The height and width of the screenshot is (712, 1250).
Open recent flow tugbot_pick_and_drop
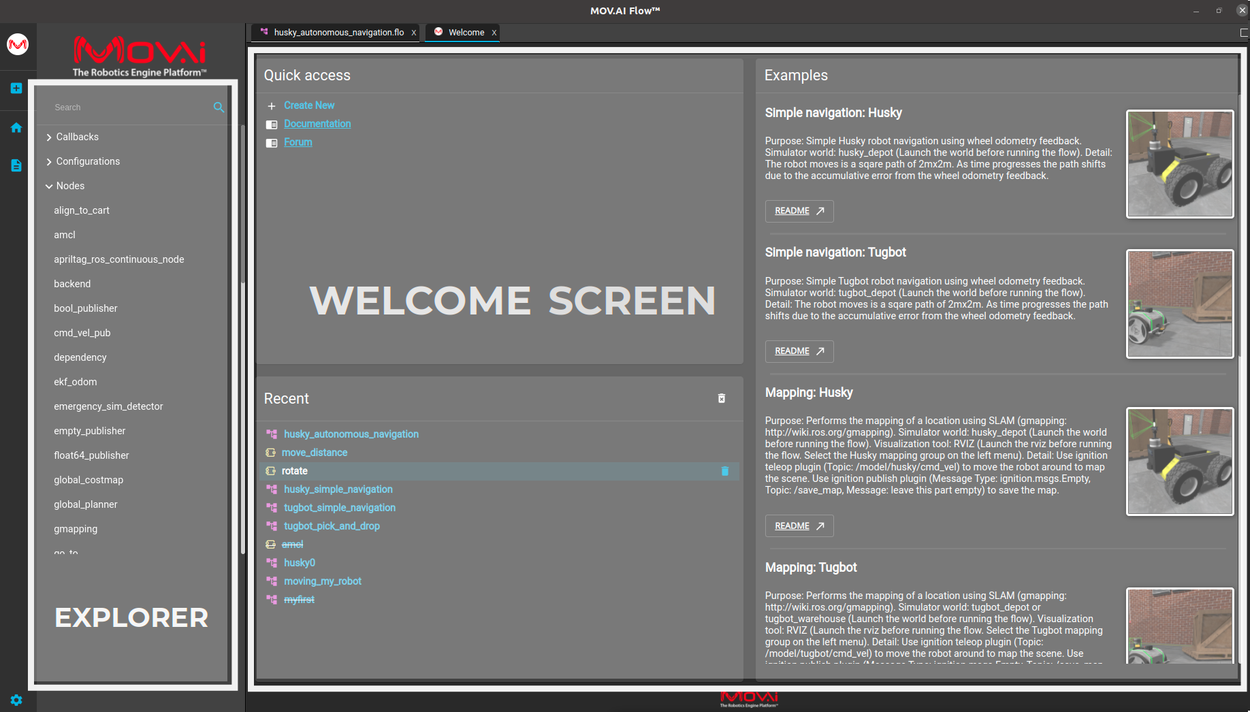tap(332, 526)
